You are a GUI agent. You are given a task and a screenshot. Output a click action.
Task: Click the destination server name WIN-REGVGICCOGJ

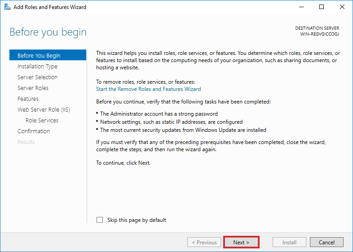click(319, 34)
